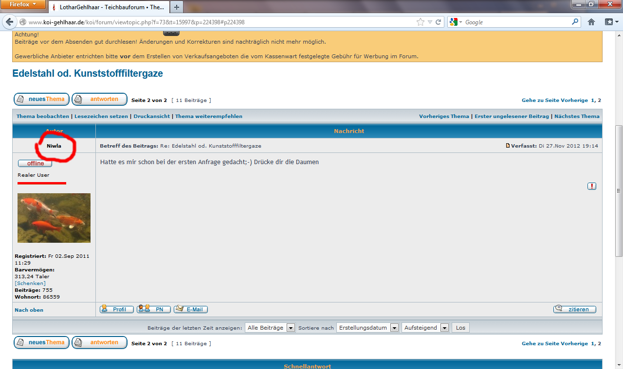Click the search magnifier icon in Google box
Image resolution: width=623 pixels, height=369 pixels.
click(x=575, y=22)
